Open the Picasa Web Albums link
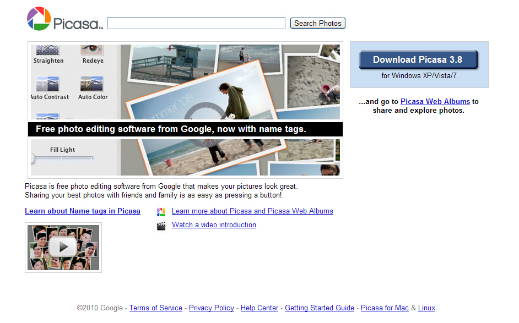 tap(435, 101)
